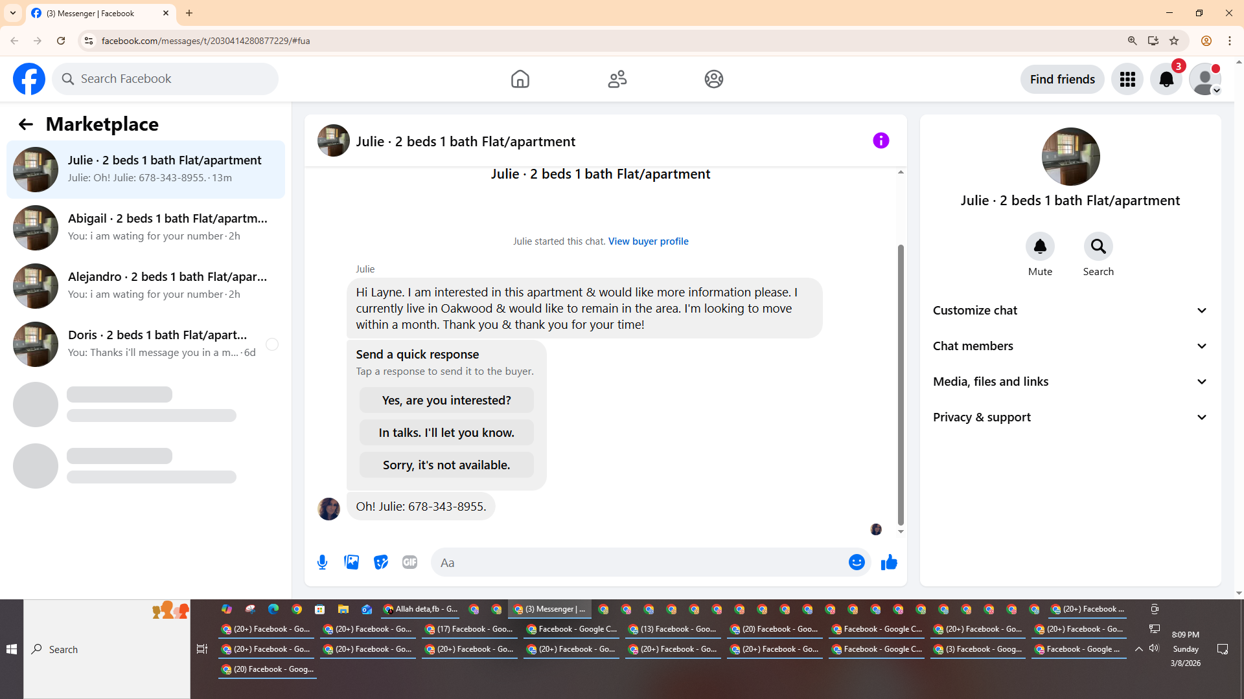
Task: Go to the Facebook Home tab
Action: tap(520, 79)
